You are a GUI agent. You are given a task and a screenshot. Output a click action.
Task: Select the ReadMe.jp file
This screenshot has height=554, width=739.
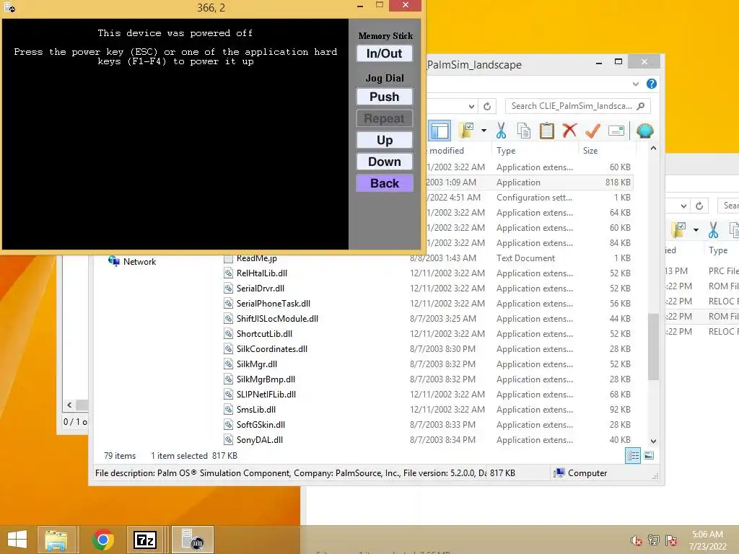coord(256,258)
